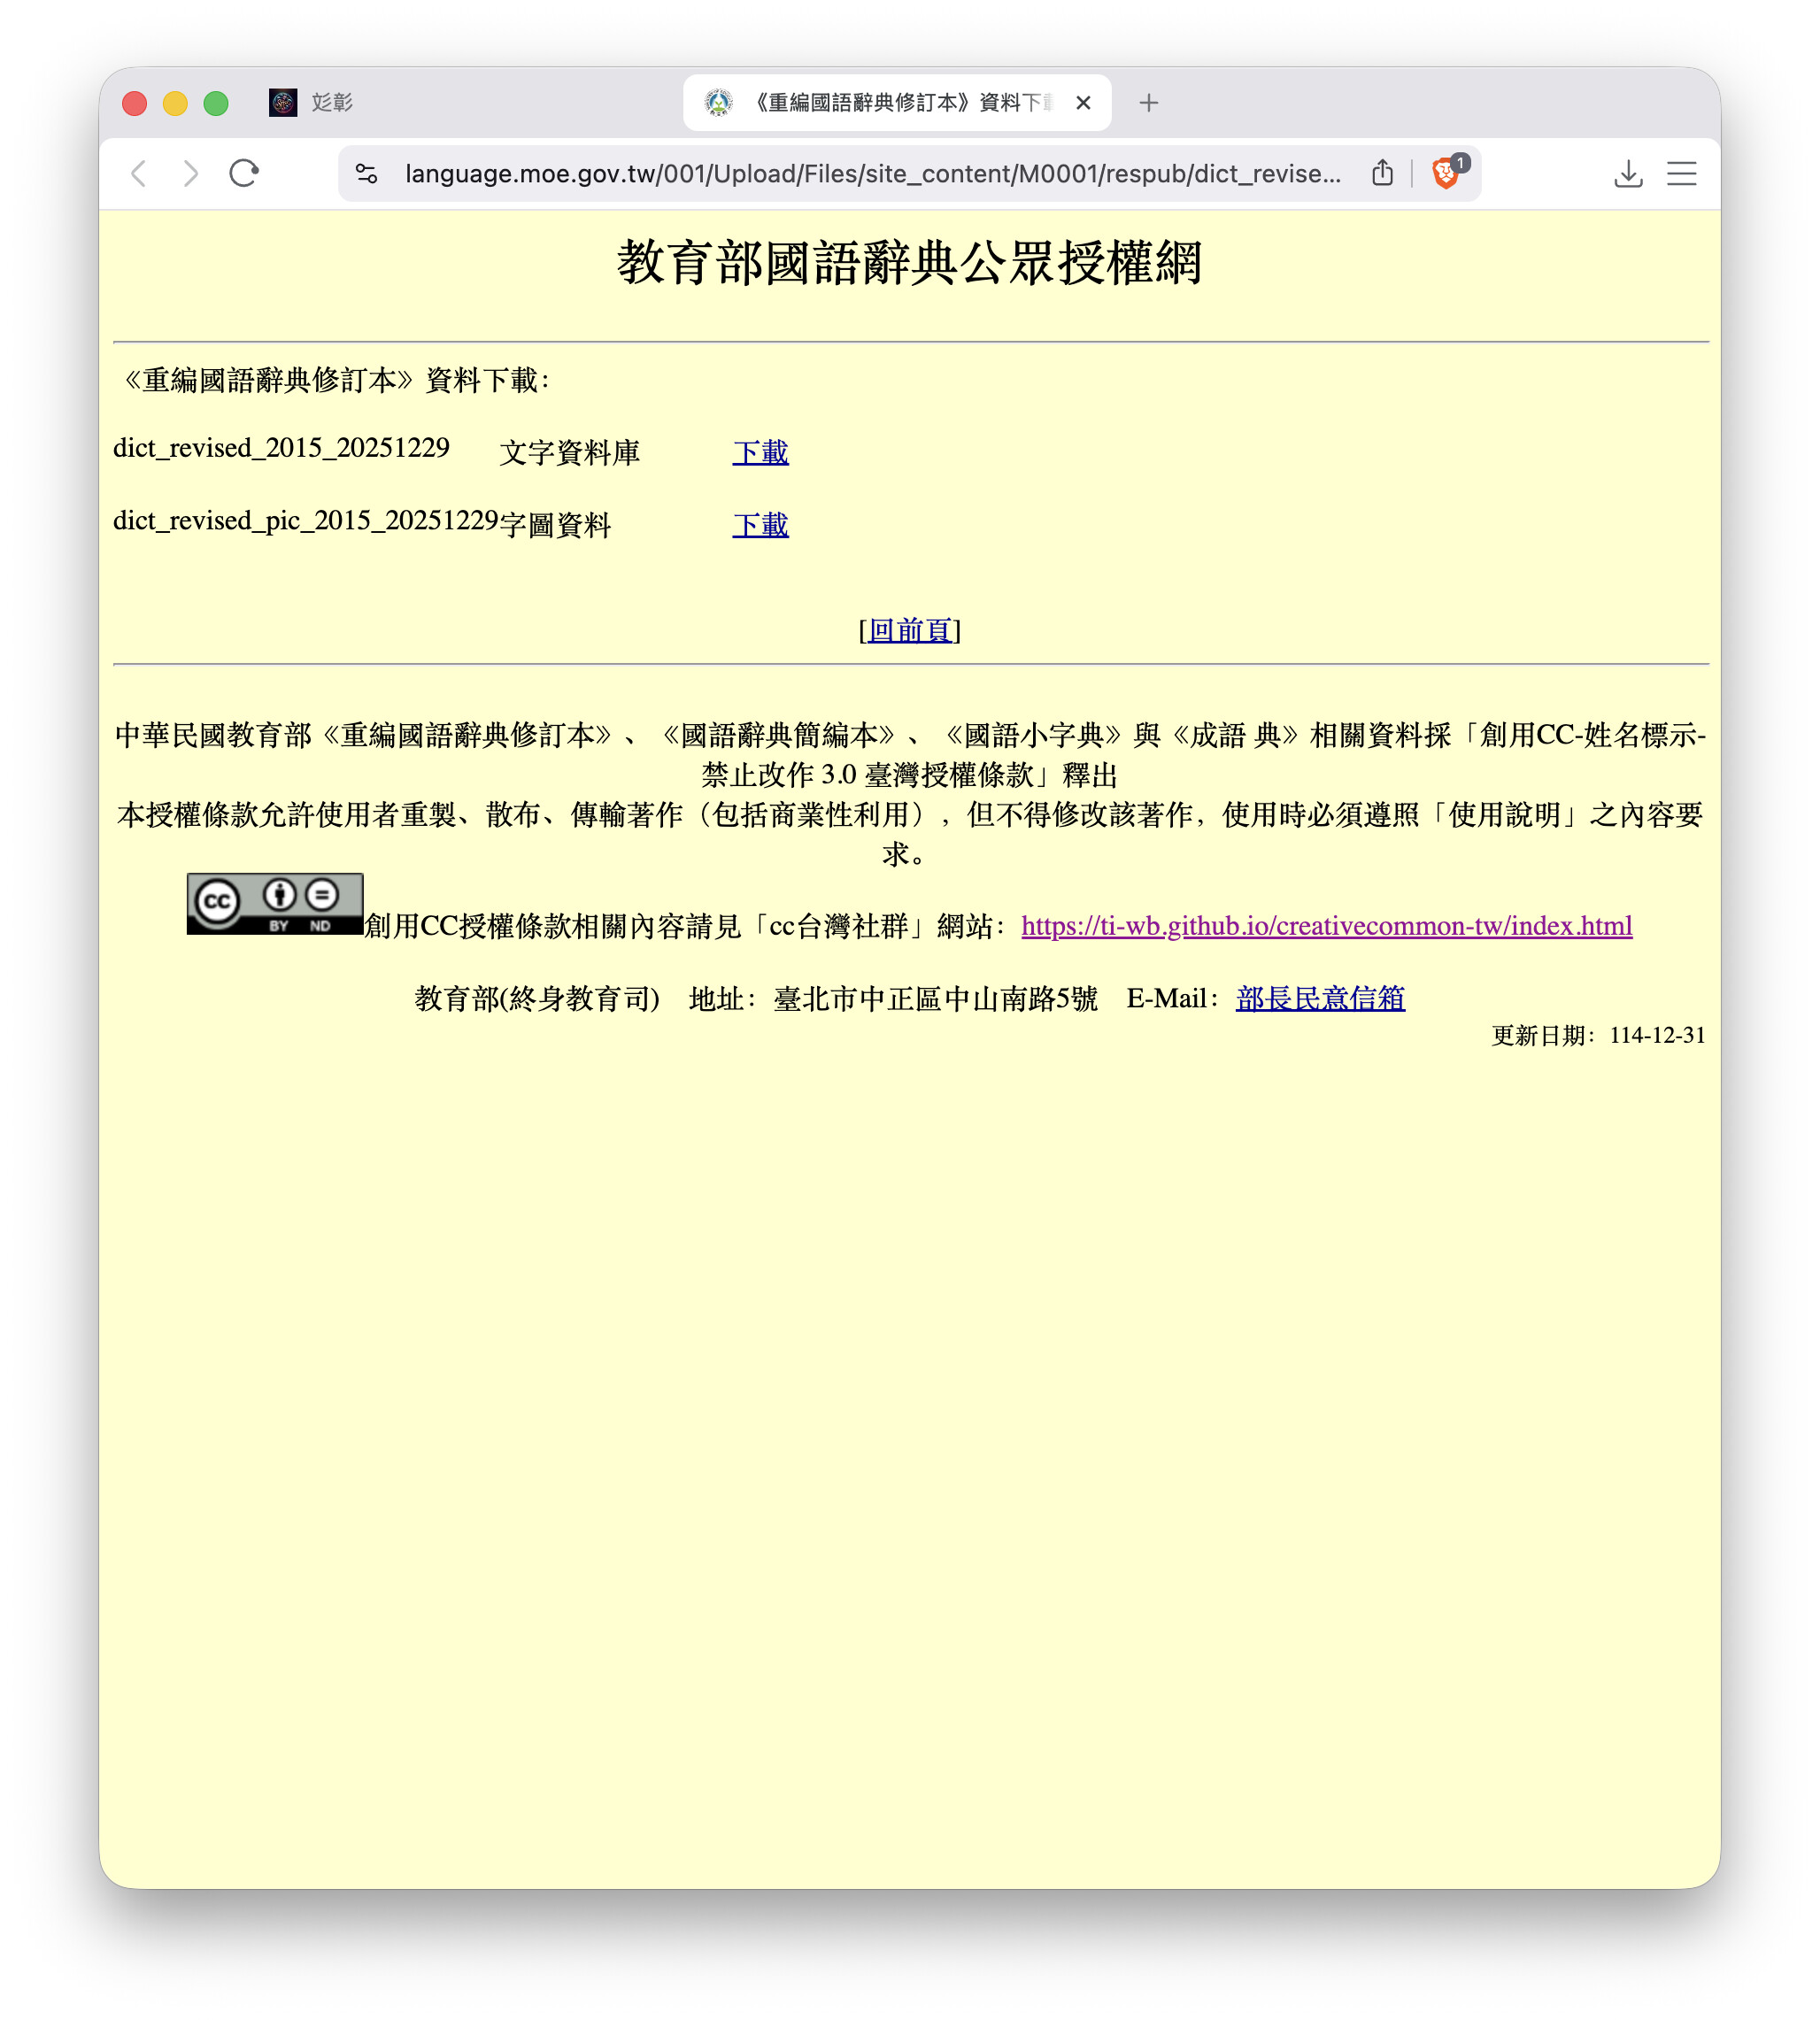Open a new tab with plus button
The image size is (1820, 2020).
[1148, 103]
